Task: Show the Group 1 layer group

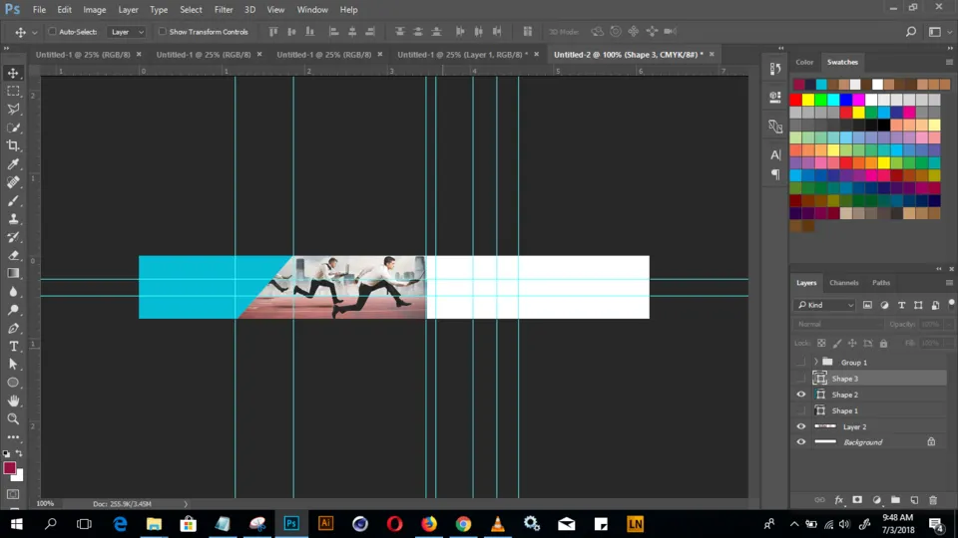Action: [801, 363]
